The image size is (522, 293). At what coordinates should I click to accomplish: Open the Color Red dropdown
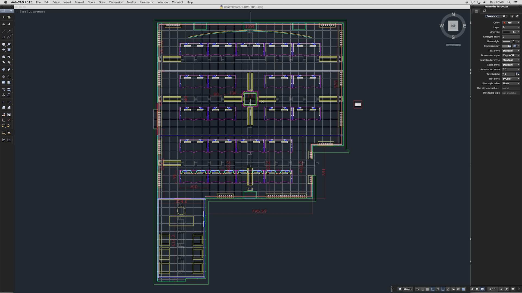511,23
